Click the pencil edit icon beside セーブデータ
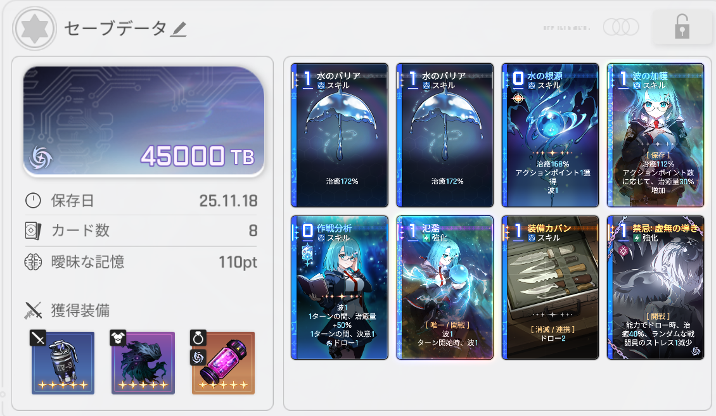This screenshot has height=416, width=716. point(179,30)
